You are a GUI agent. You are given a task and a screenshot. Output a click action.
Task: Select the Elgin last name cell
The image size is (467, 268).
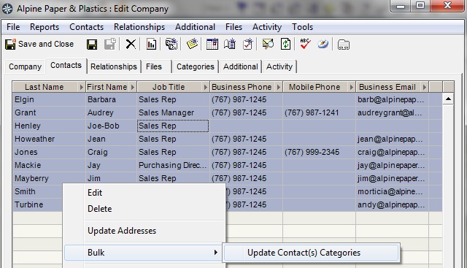pyautogui.click(x=49, y=99)
